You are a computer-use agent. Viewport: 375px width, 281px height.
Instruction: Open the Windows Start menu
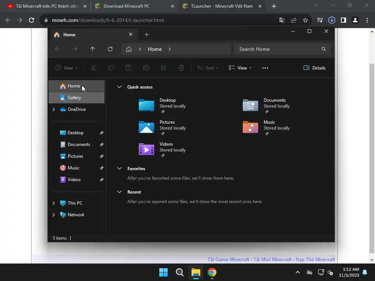pyautogui.click(x=164, y=272)
